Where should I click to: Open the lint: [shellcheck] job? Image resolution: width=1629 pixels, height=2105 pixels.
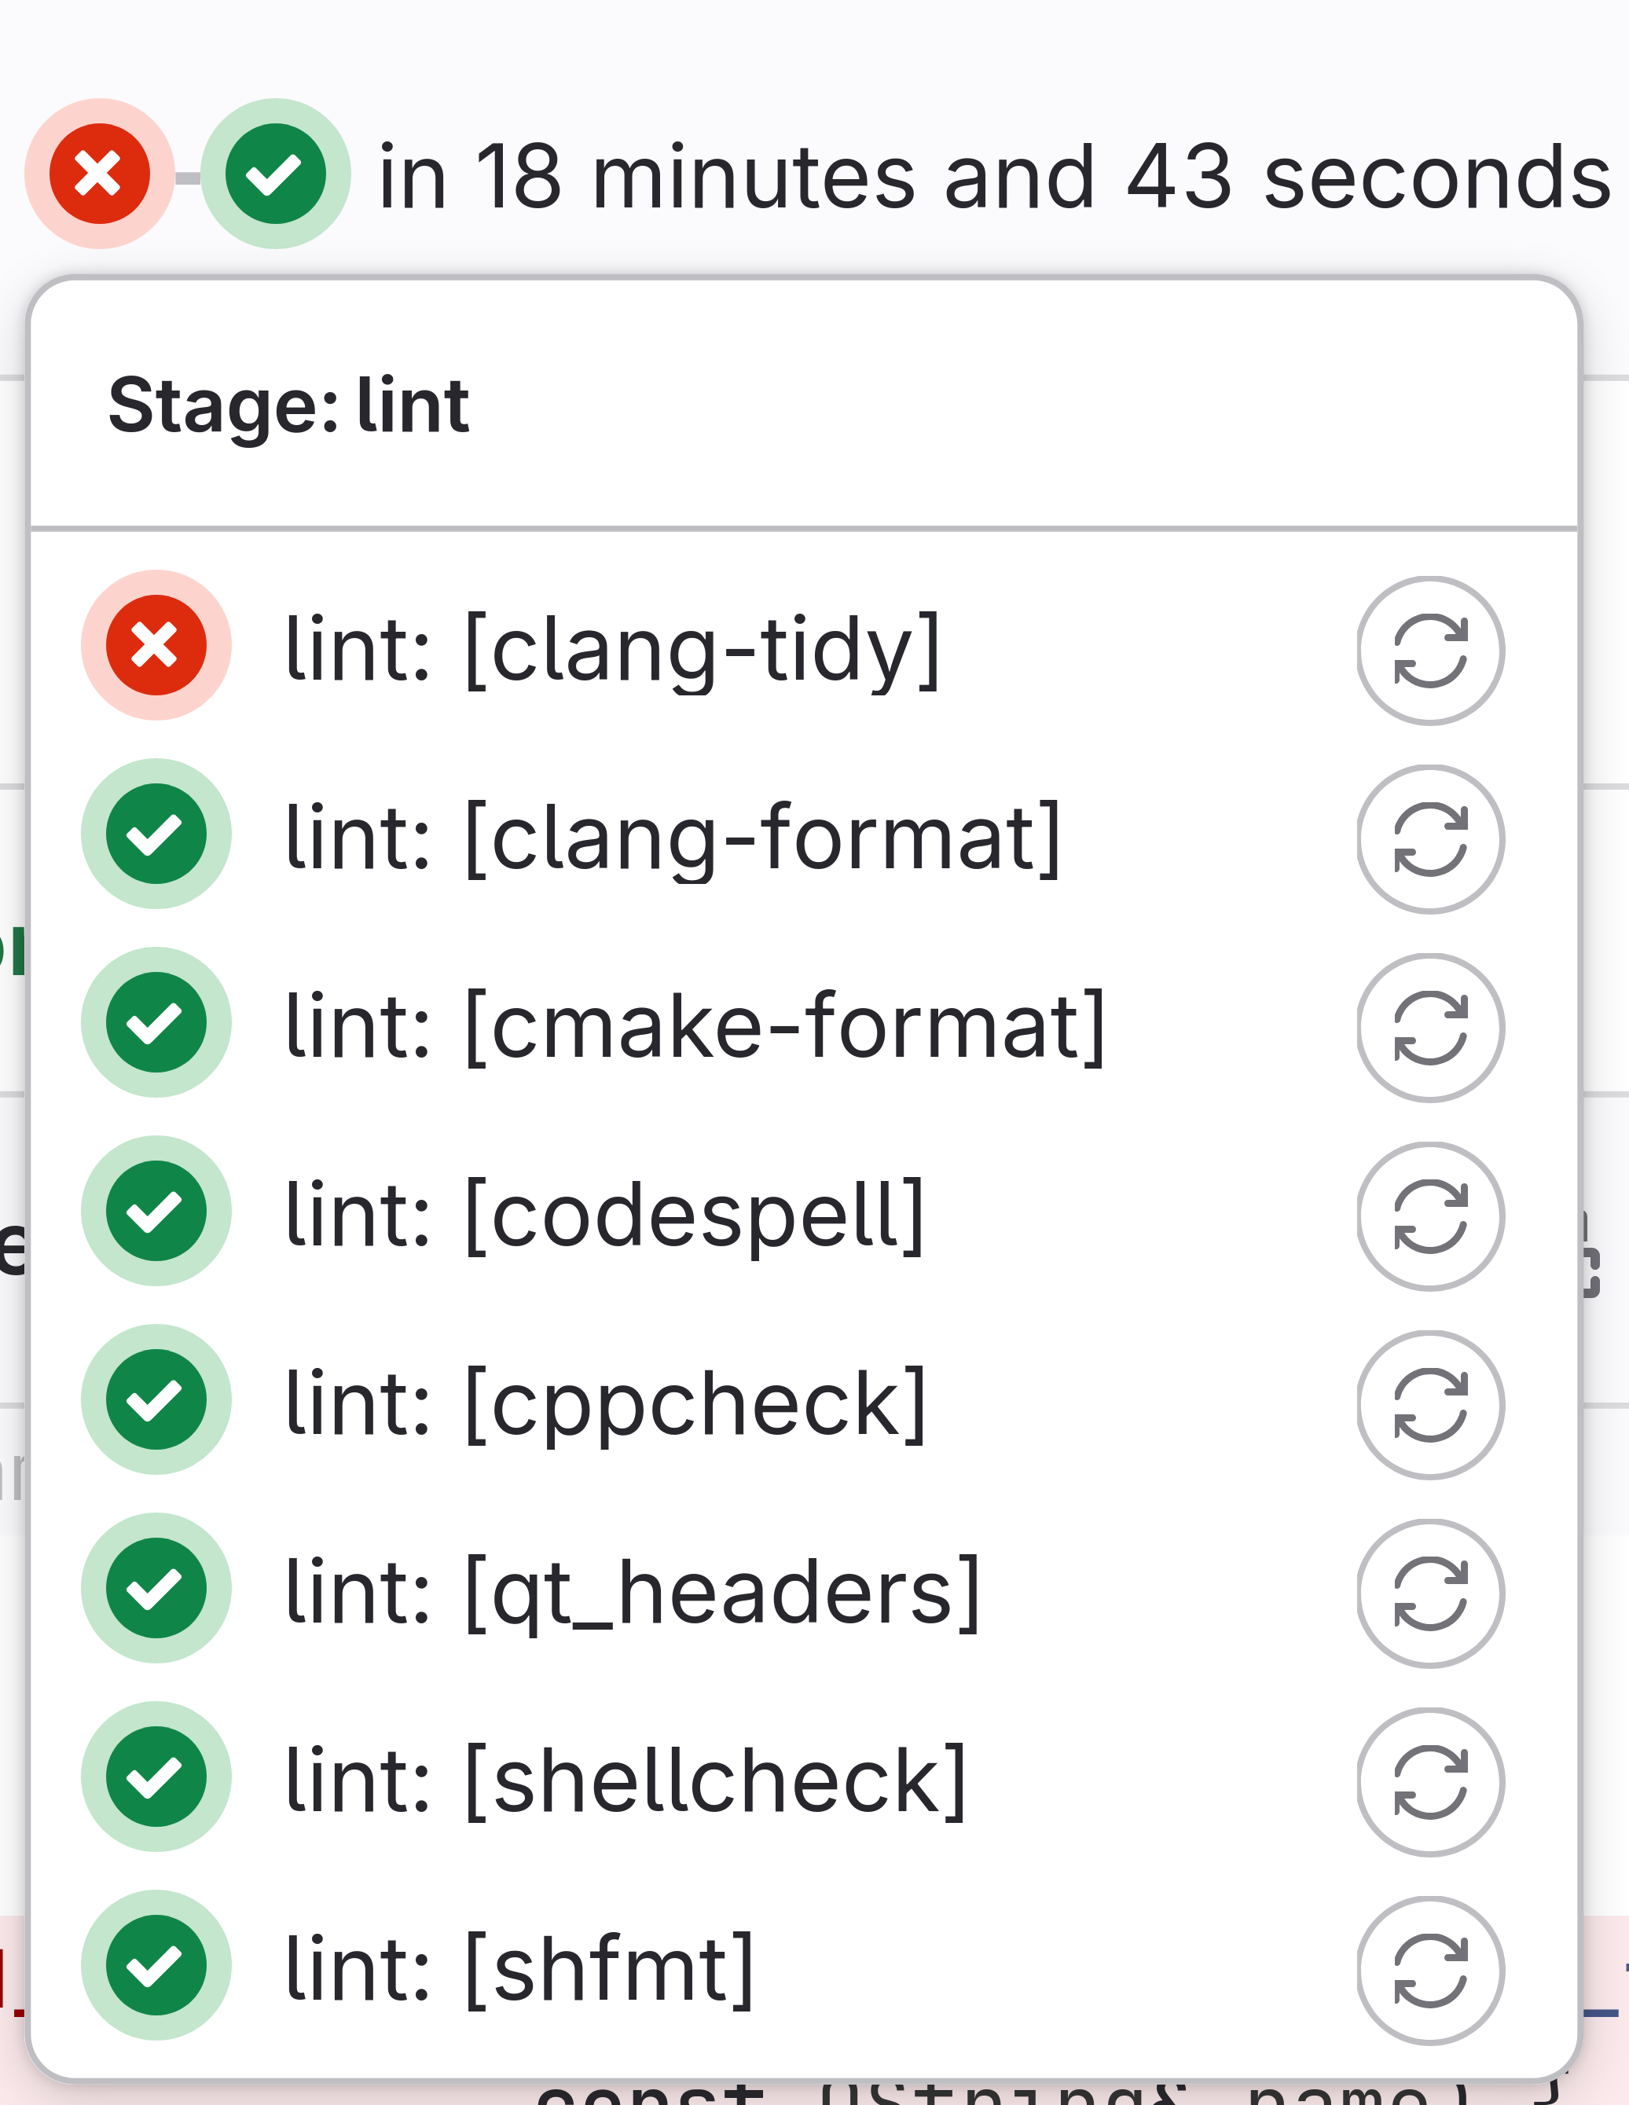[626, 1780]
